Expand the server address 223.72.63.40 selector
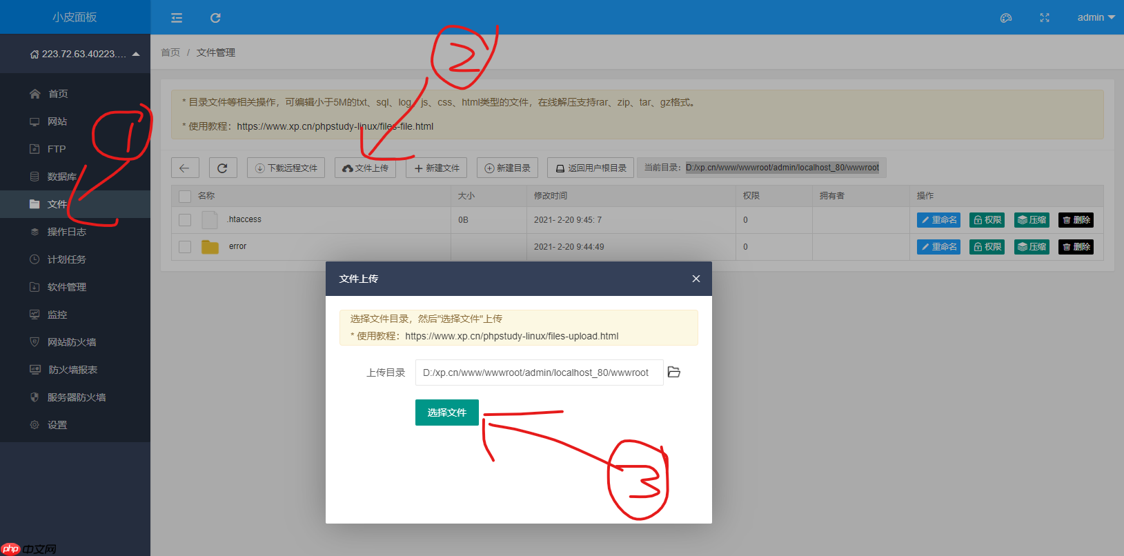 coord(84,54)
